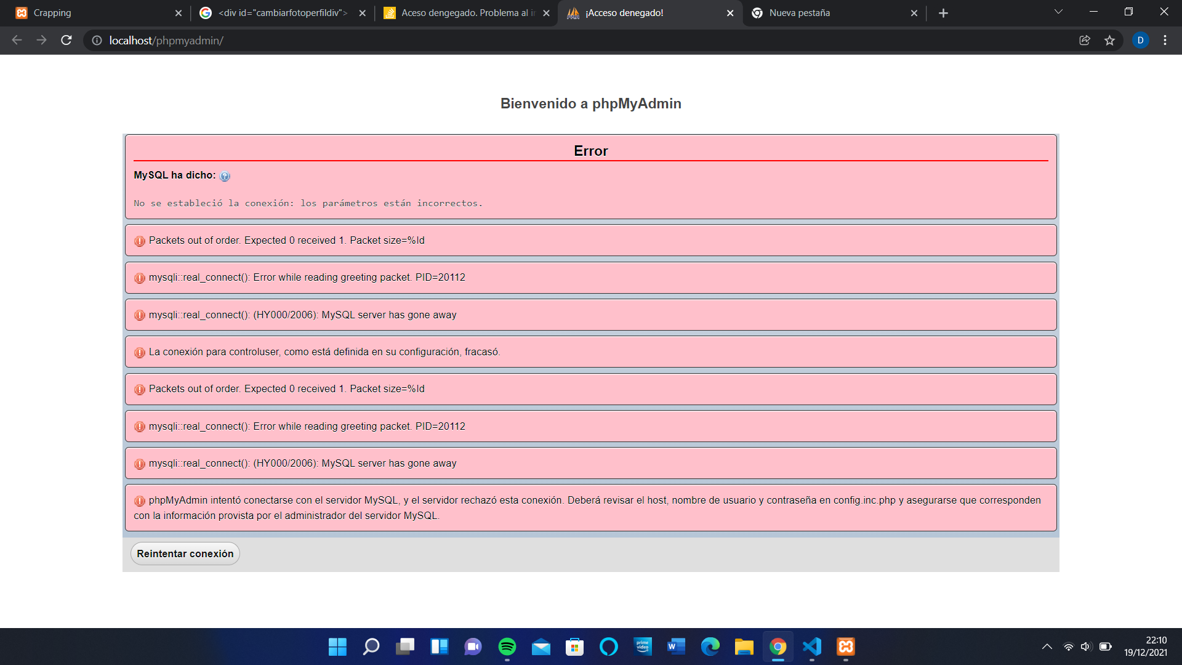Open XAMPP control panel from taskbar
Image resolution: width=1182 pixels, height=665 pixels.
coord(845,647)
